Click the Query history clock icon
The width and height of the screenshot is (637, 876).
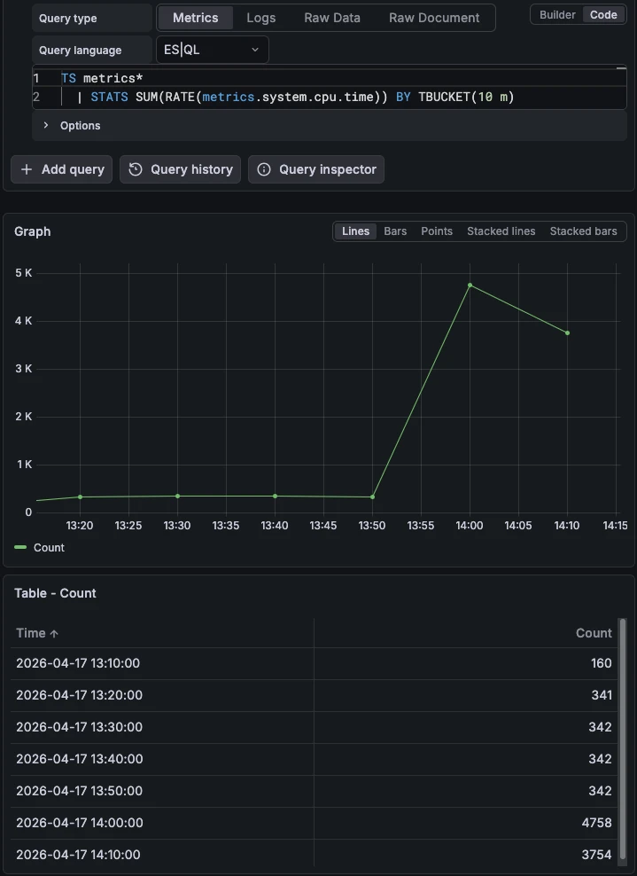[x=135, y=169]
